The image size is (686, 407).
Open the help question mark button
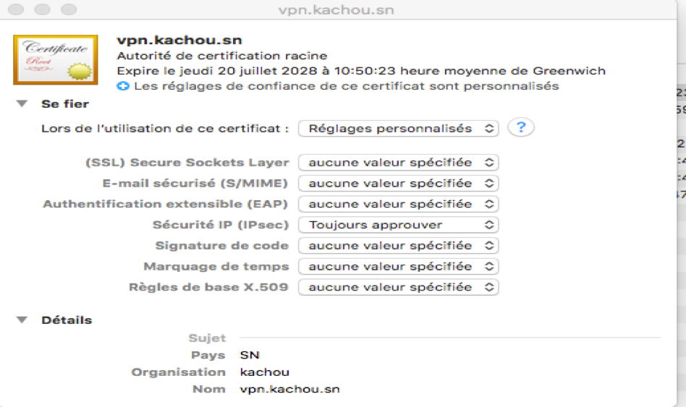click(x=520, y=128)
